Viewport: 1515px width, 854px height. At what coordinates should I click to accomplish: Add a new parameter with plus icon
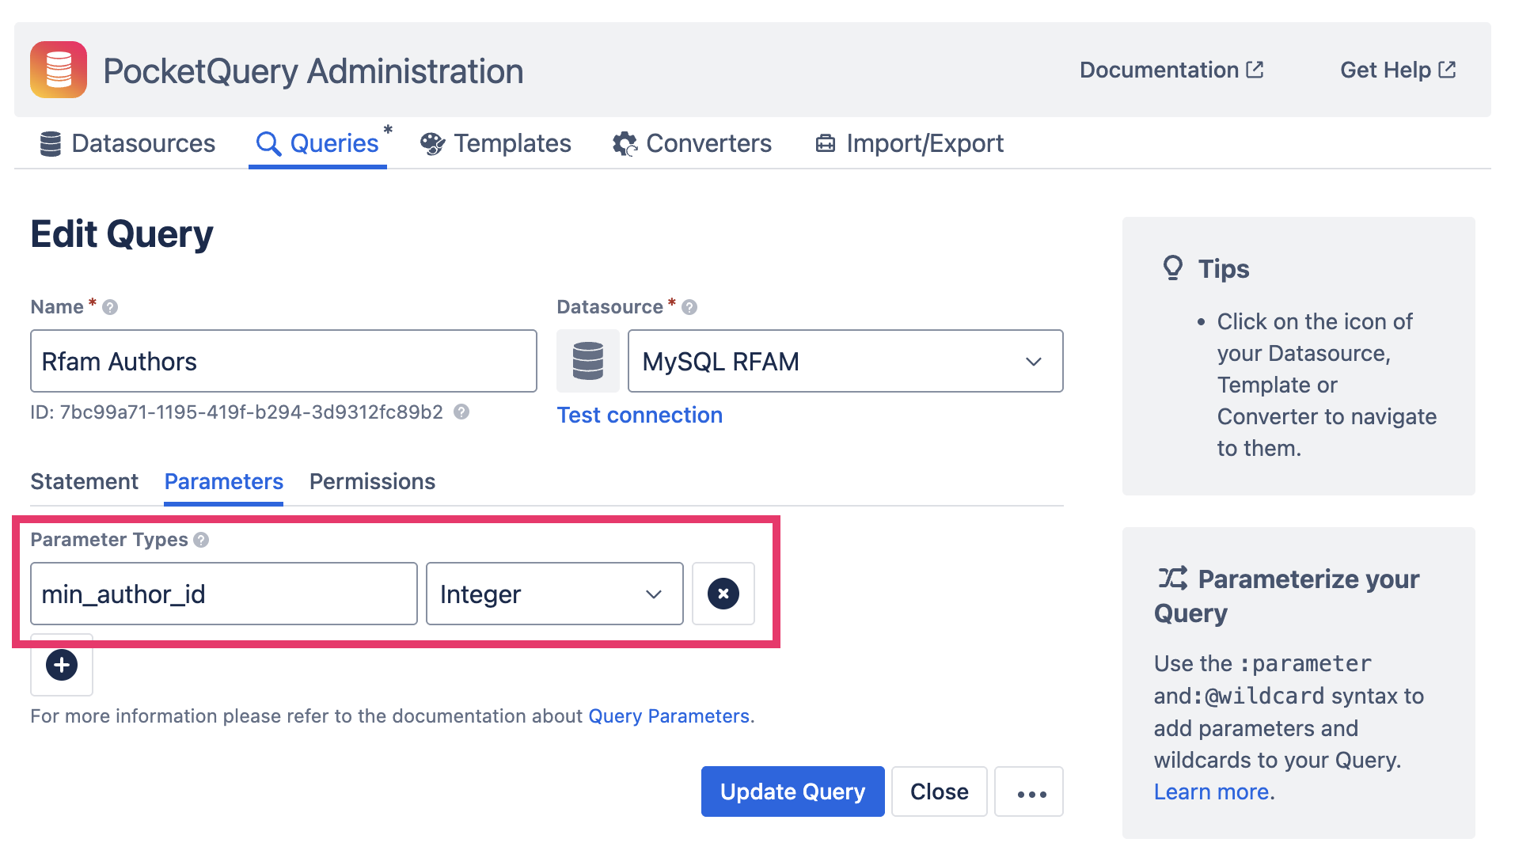pos(62,665)
